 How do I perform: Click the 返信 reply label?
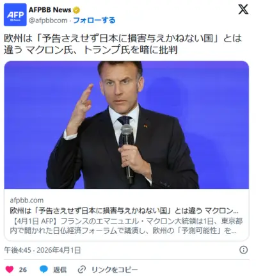click(x=60, y=270)
